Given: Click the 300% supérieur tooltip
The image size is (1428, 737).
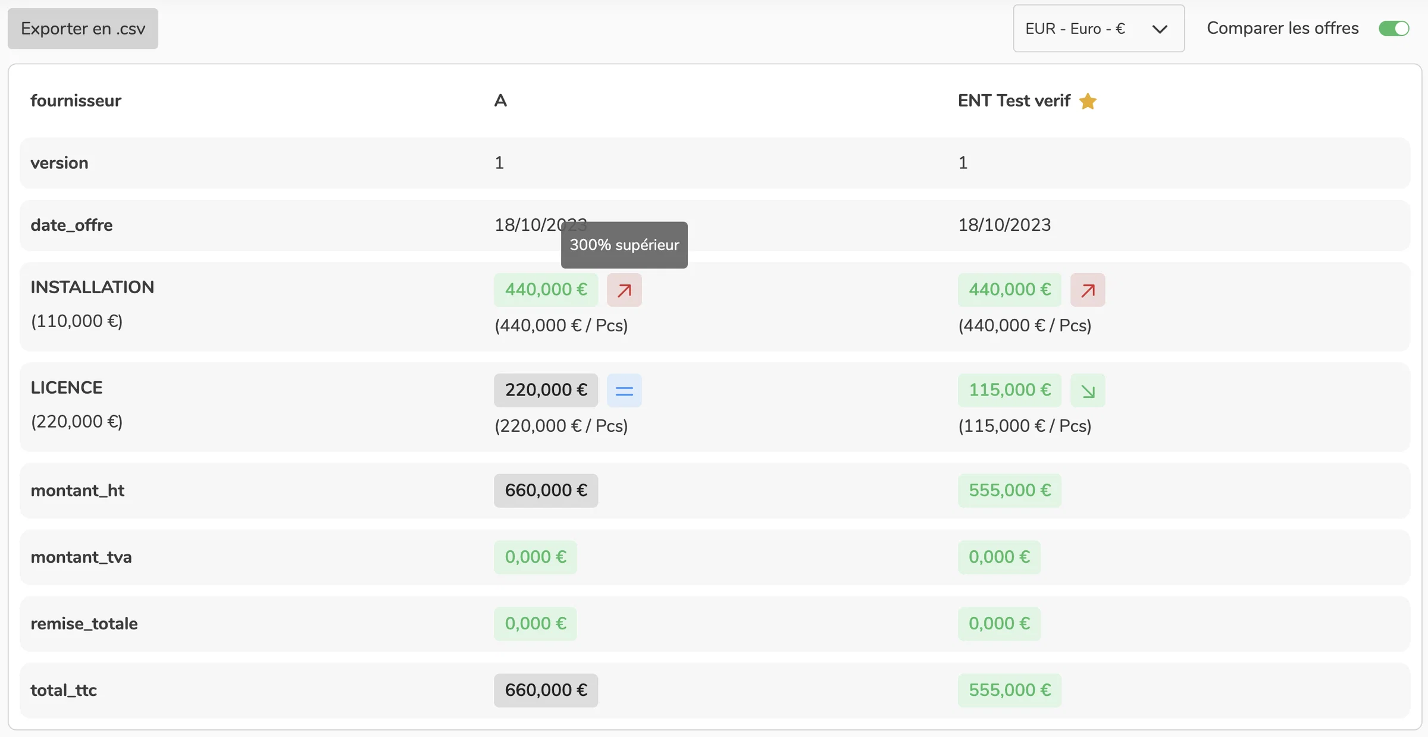Looking at the screenshot, I should pos(624,245).
